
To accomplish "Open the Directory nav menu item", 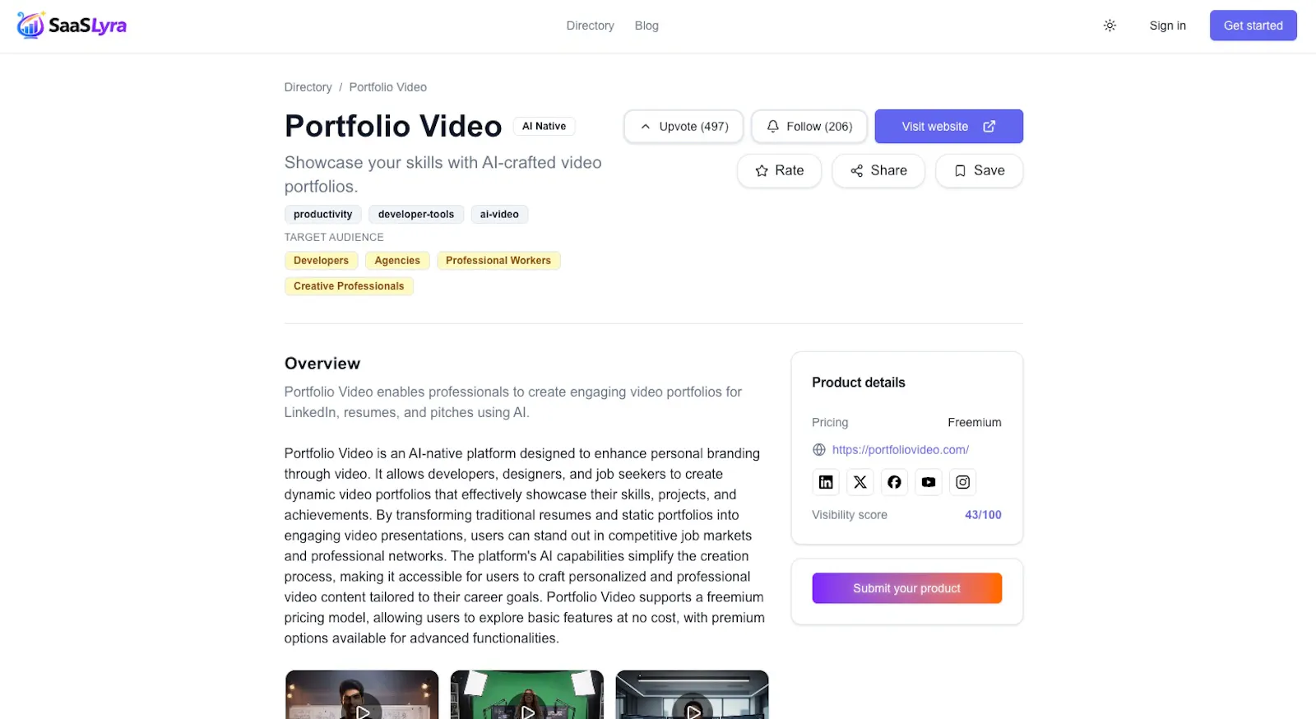I will tap(591, 26).
